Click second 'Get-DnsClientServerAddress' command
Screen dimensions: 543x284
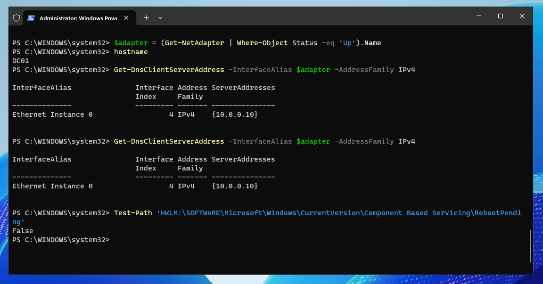169,141
